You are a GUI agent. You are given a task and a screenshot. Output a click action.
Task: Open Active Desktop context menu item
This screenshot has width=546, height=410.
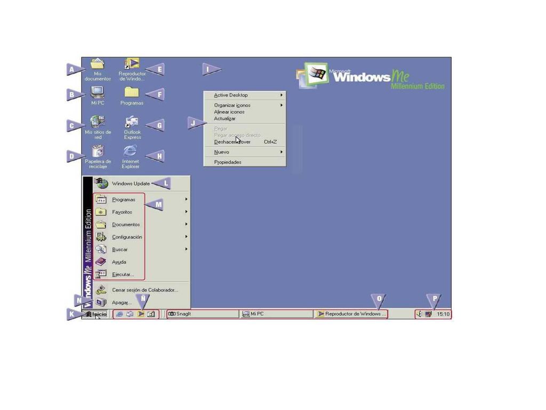tap(245, 95)
